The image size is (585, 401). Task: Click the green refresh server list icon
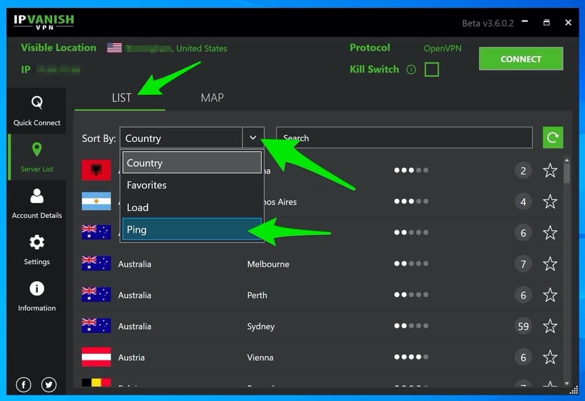point(552,138)
